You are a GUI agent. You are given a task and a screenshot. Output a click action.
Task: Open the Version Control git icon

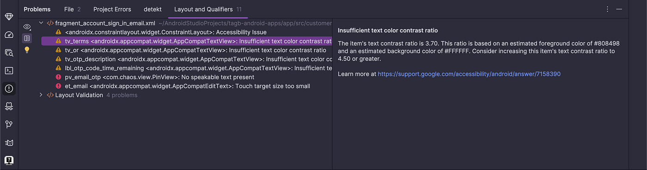pos(9,124)
